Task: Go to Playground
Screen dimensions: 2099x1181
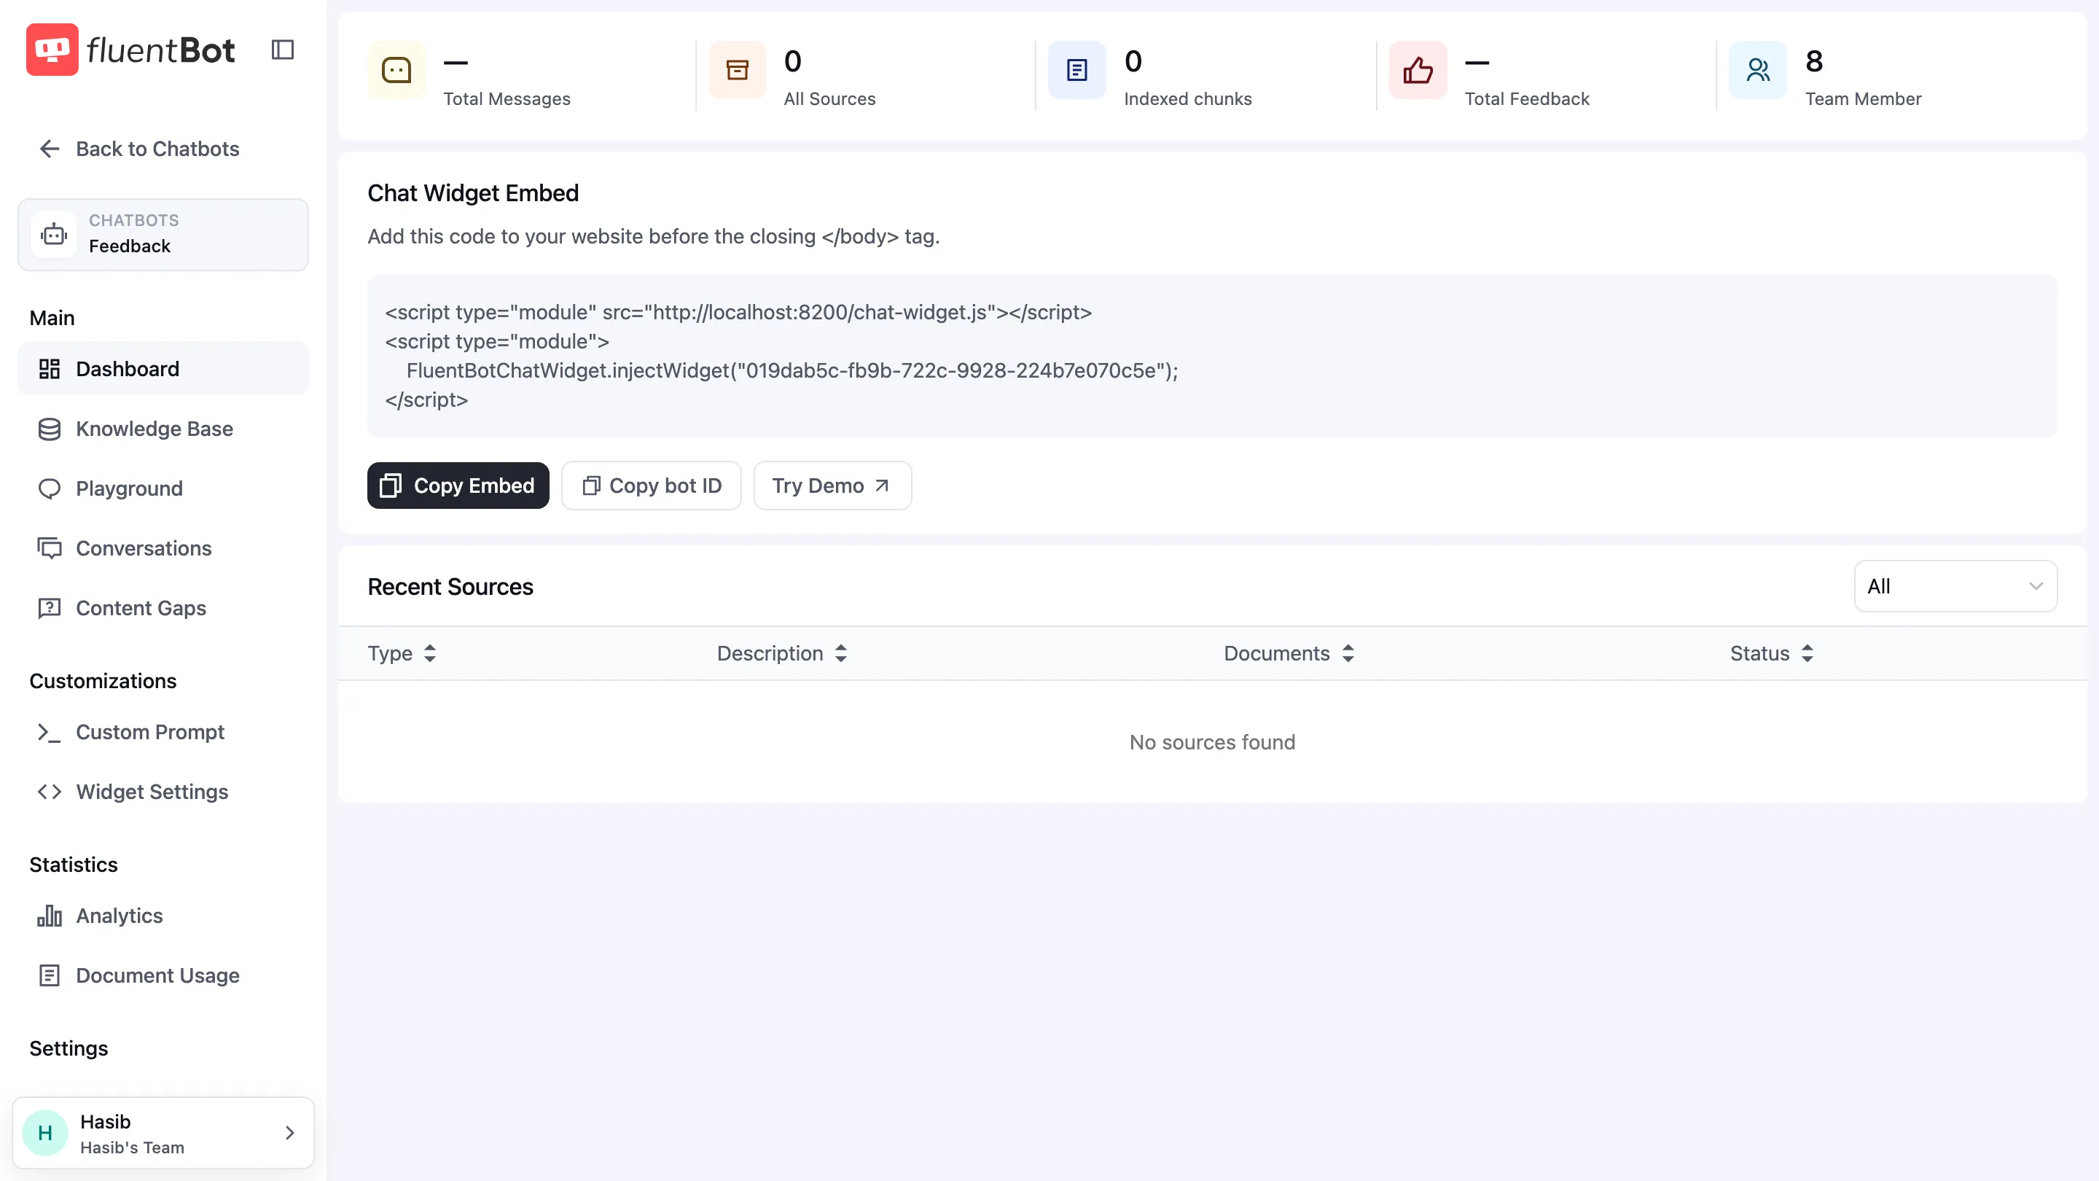Action: [x=163, y=488]
